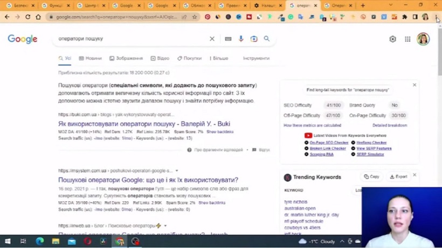Viewport: 442px width, 248px height.
Task: Submit search with magnifier icon
Action: point(267,39)
